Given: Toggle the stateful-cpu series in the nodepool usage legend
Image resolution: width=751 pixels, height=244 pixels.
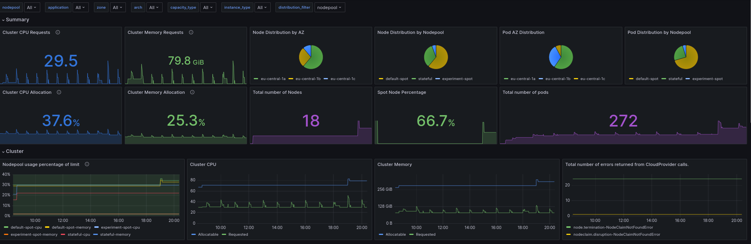Looking at the screenshot, I should click(x=79, y=235).
